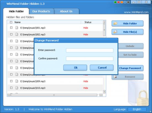
Task: Click the file icon in the sixth row
Action: pos(17,61)
